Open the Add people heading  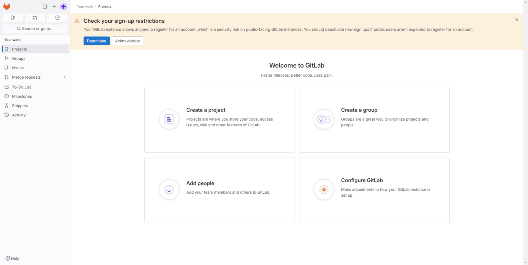tap(200, 183)
